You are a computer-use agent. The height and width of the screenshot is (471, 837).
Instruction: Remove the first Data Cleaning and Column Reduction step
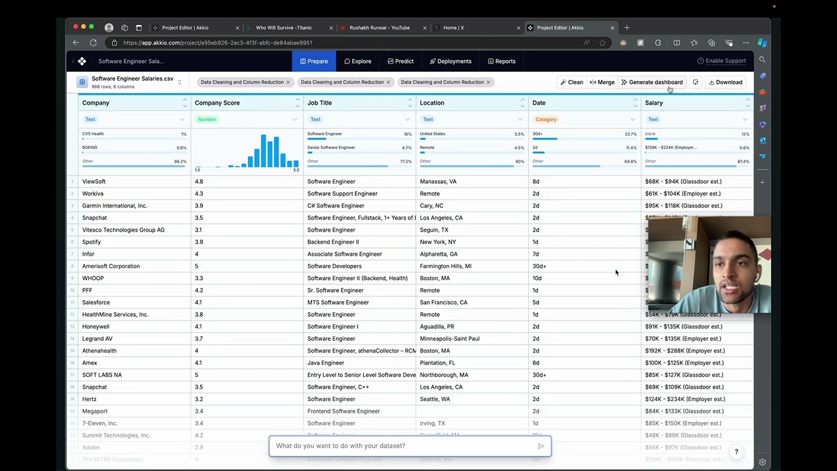tap(288, 82)
